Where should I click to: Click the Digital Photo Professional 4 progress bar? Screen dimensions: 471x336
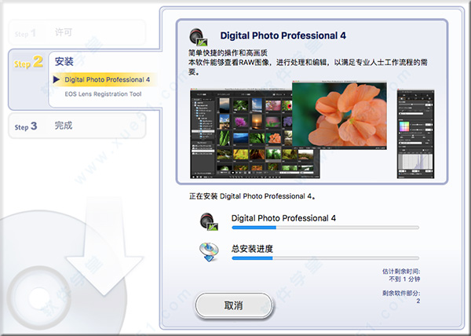(325, 228)
